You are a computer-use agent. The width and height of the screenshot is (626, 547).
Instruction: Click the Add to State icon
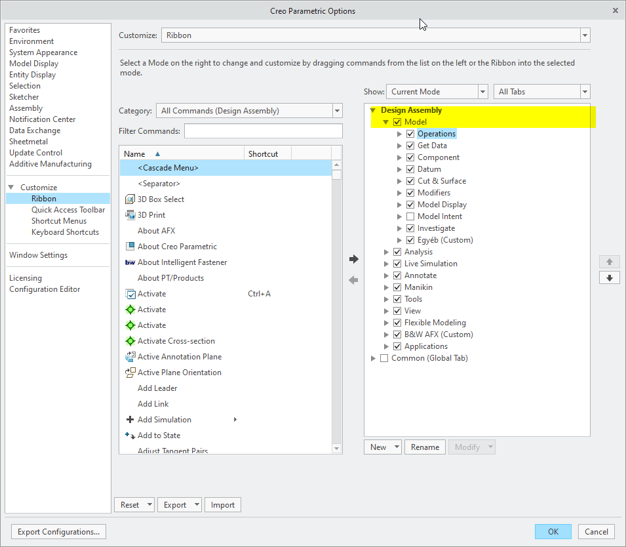coord(130,435)
